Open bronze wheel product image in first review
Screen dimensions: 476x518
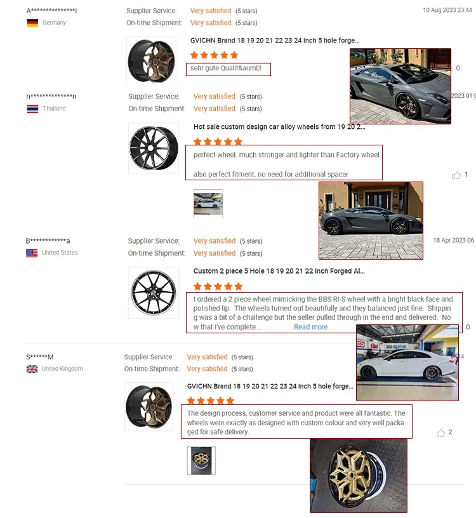[151, 60]
